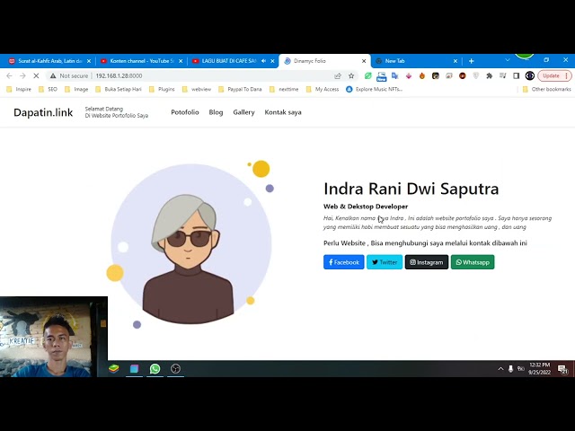The image size is (575, 431).
Task: Open the green leaf extension icon
Action: 368,75
